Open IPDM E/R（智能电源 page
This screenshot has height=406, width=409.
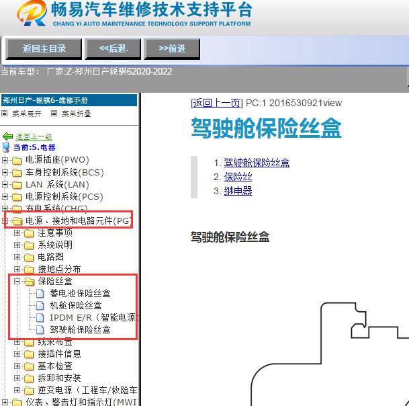point(93,317)
